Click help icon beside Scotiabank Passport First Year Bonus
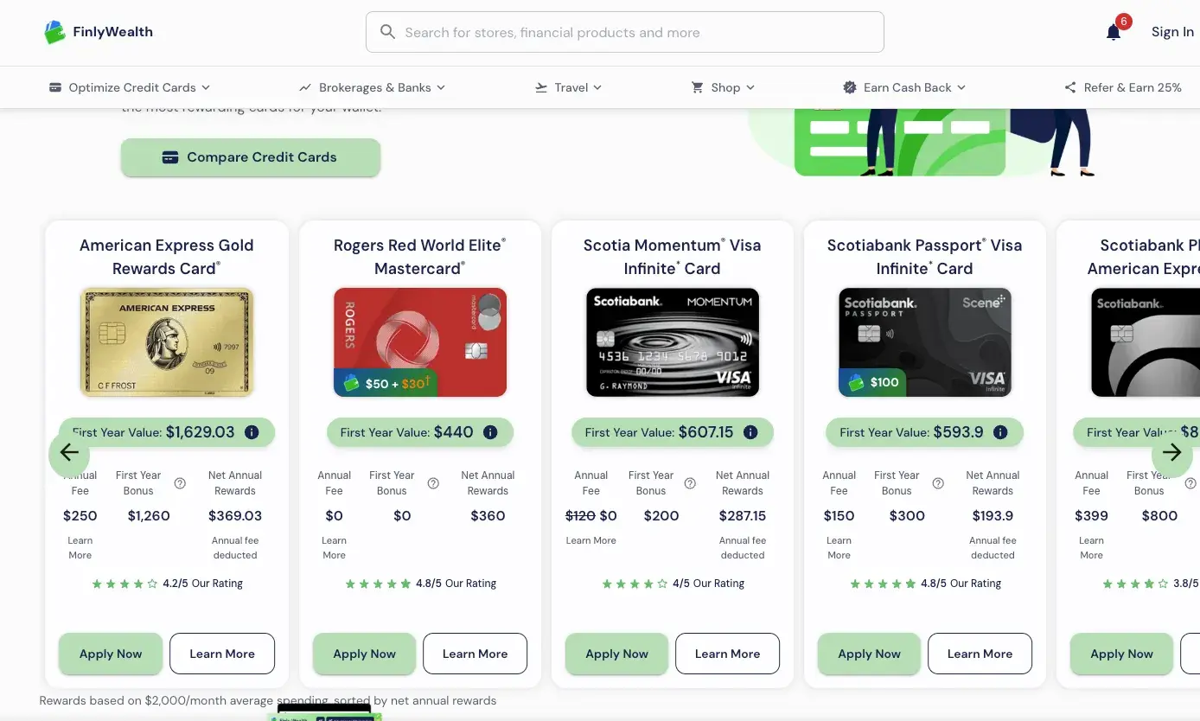Screen dimensions: 1200x721 coord(938,483)
